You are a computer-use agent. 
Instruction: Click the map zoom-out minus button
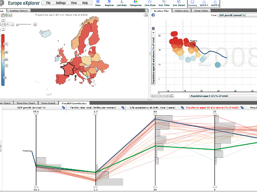click(x=12, y=24)
